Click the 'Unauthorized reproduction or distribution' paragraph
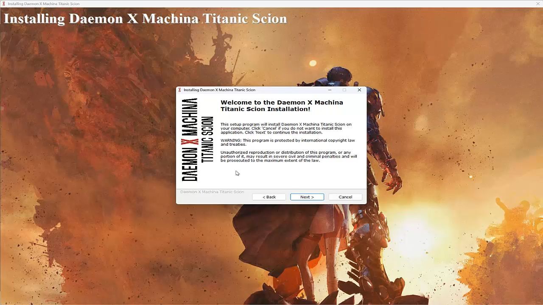This screenshot has width=543, height=305. (288, 156)
